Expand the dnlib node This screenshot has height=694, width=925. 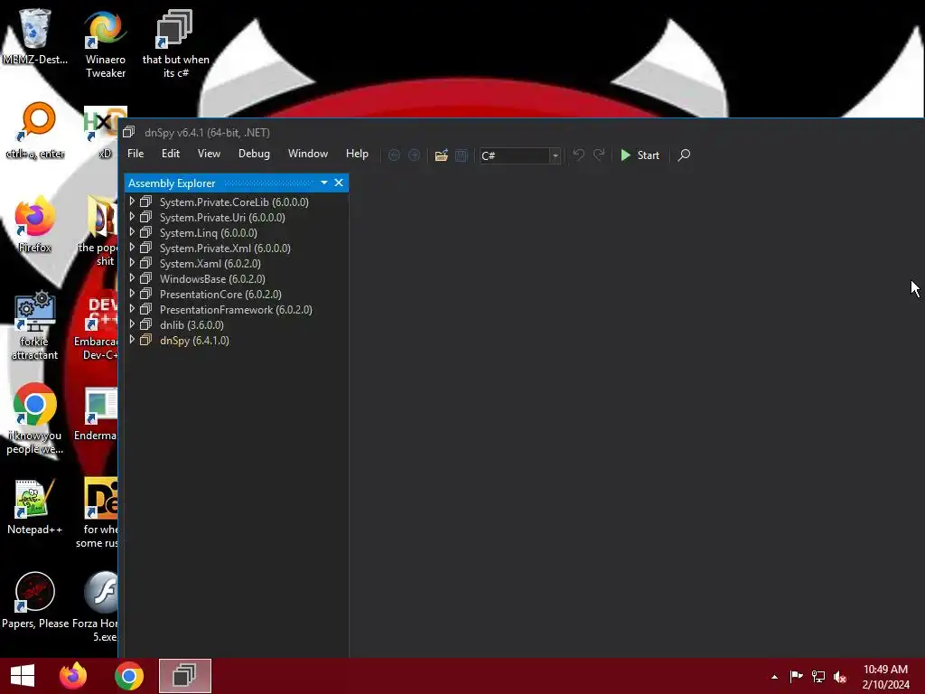132,324
